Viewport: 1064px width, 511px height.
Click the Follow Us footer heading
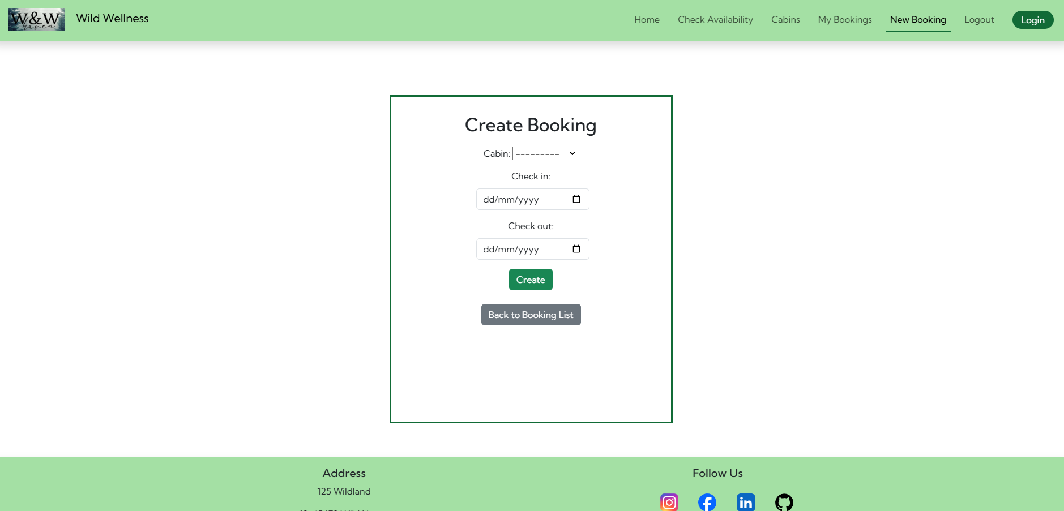[x=717, y=473]
